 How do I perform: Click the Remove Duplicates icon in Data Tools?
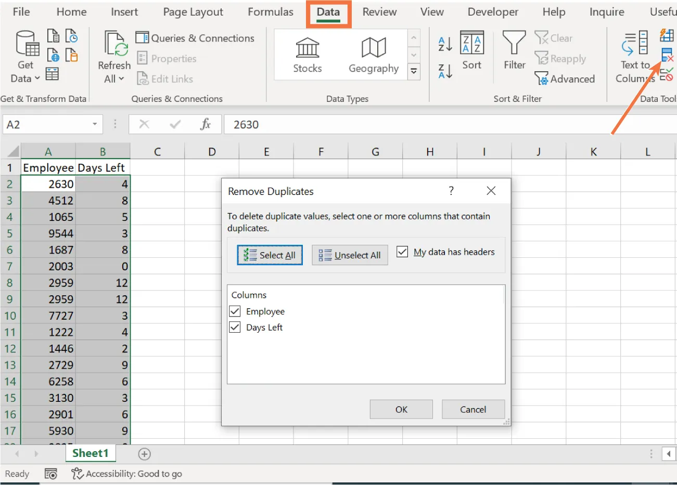tap(667, 55)
